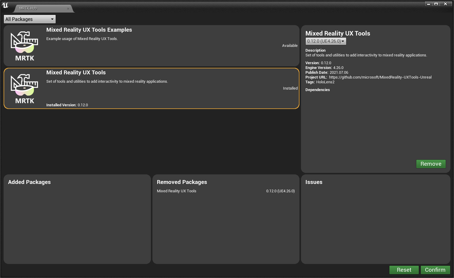Click the HoloLens2 tag
This screenshot has width=454, height=278.
(x=325, y=82)
